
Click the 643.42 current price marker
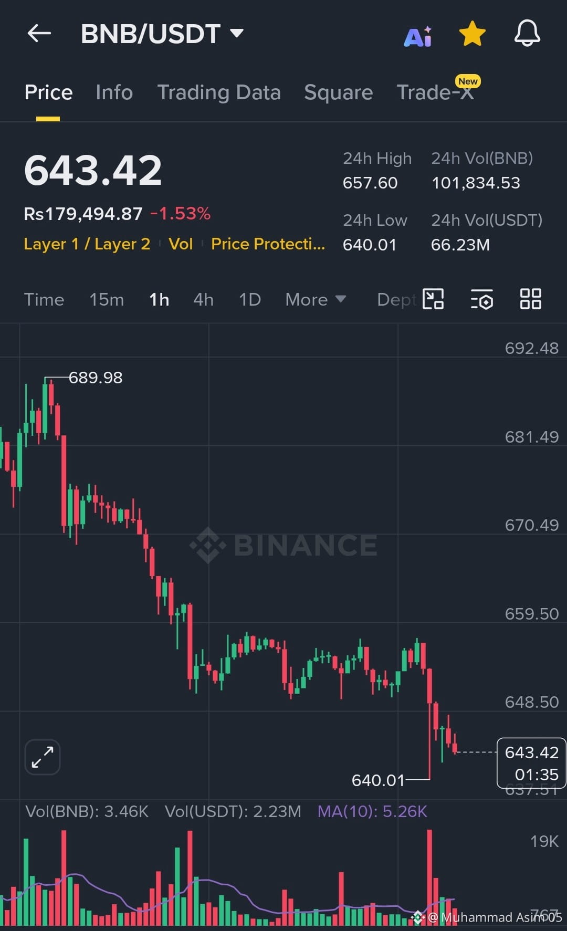[x=531, y=763]
